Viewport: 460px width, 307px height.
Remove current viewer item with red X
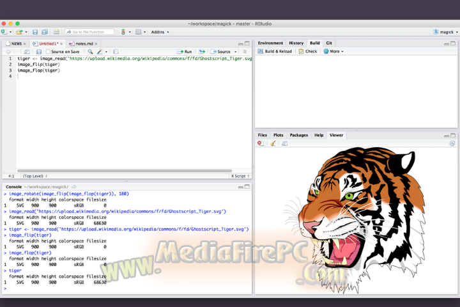coord(260,143)
